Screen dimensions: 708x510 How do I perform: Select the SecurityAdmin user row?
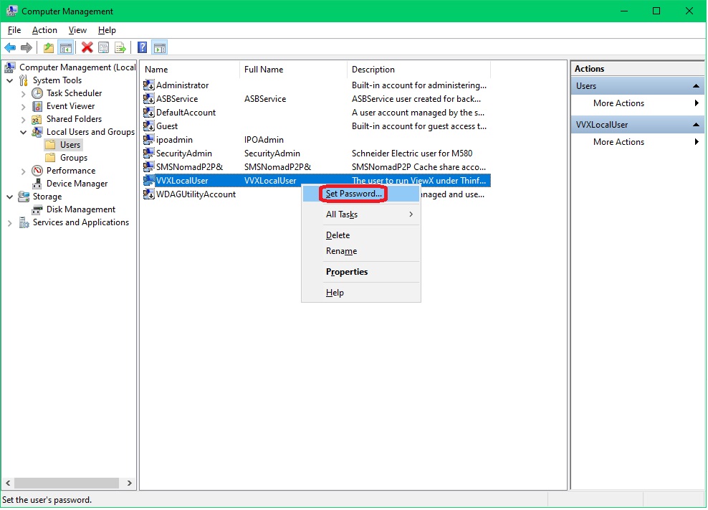316,154
